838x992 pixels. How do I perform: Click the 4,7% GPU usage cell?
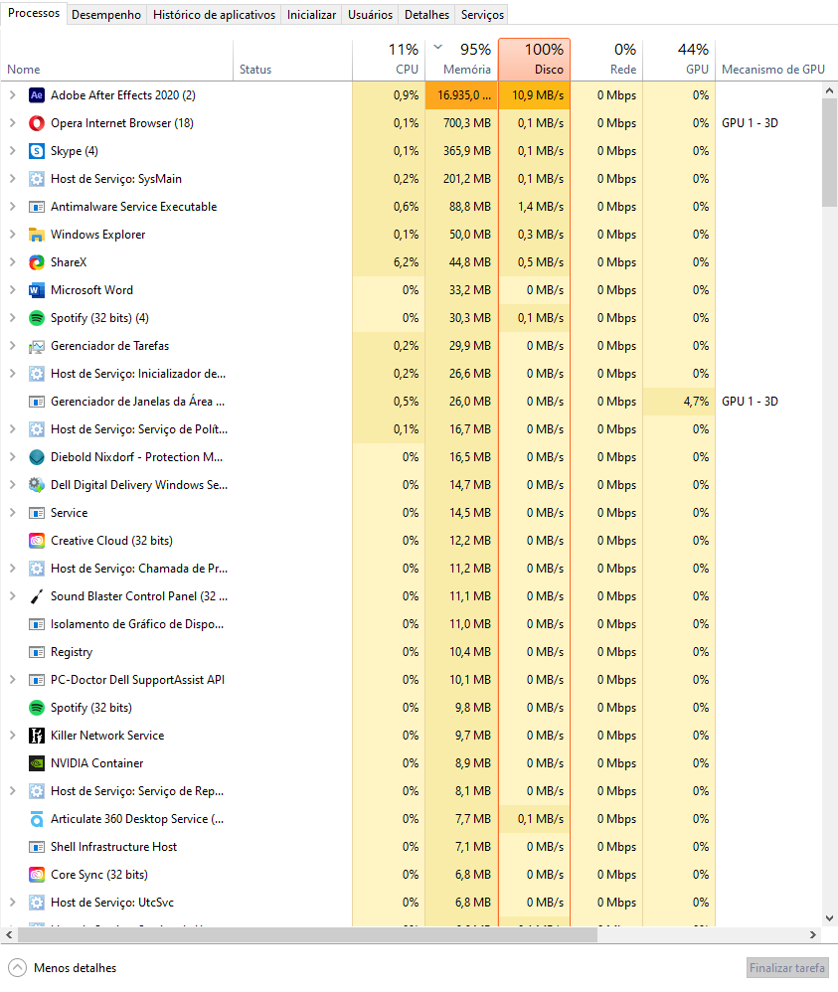click(x=679, y=402)
